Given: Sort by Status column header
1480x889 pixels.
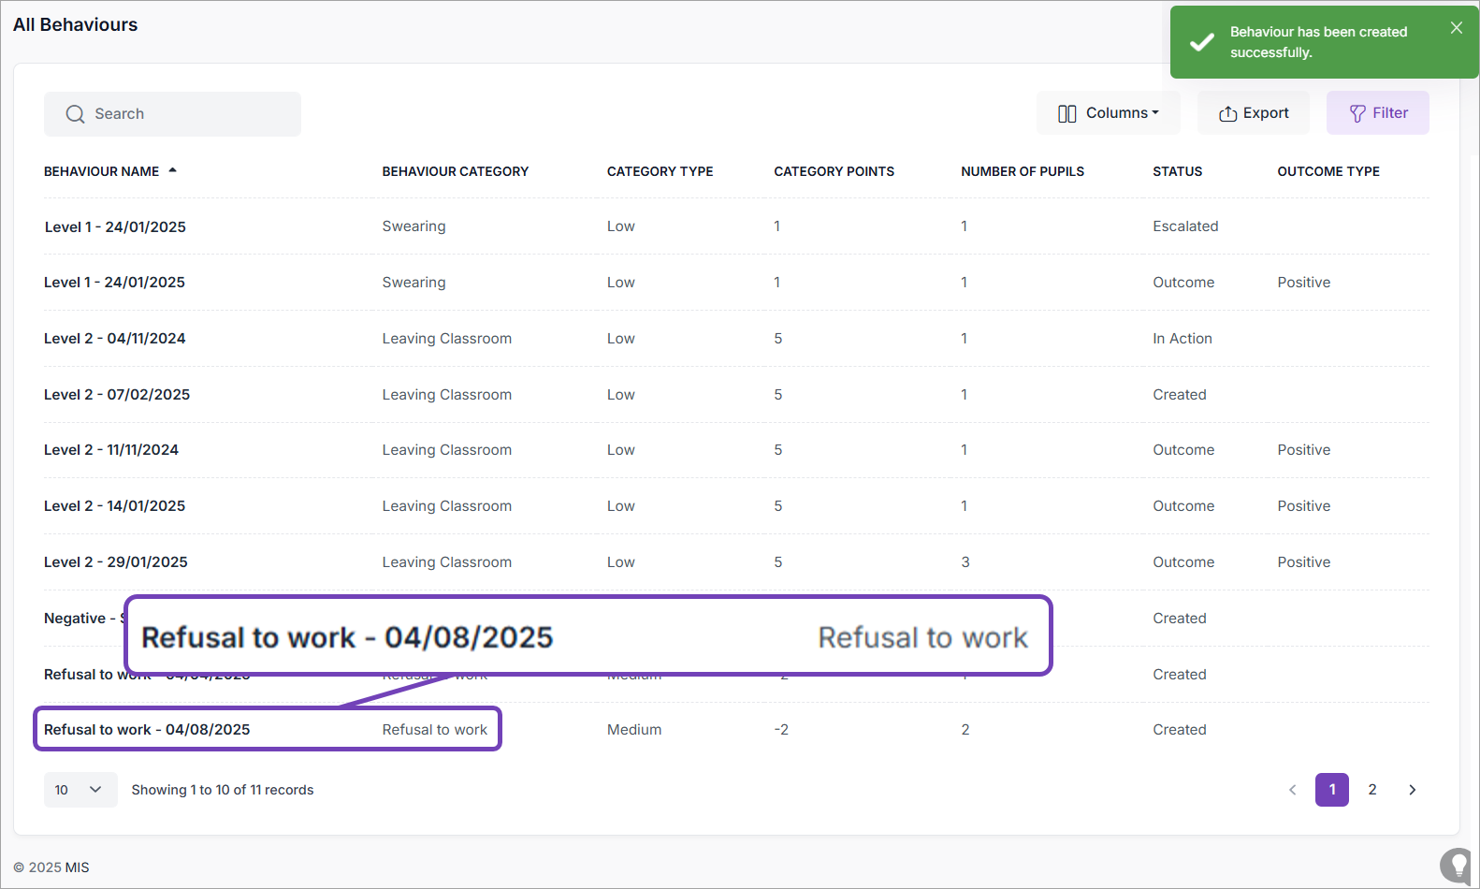Looking at the screenshot, I should point(1177,171).
